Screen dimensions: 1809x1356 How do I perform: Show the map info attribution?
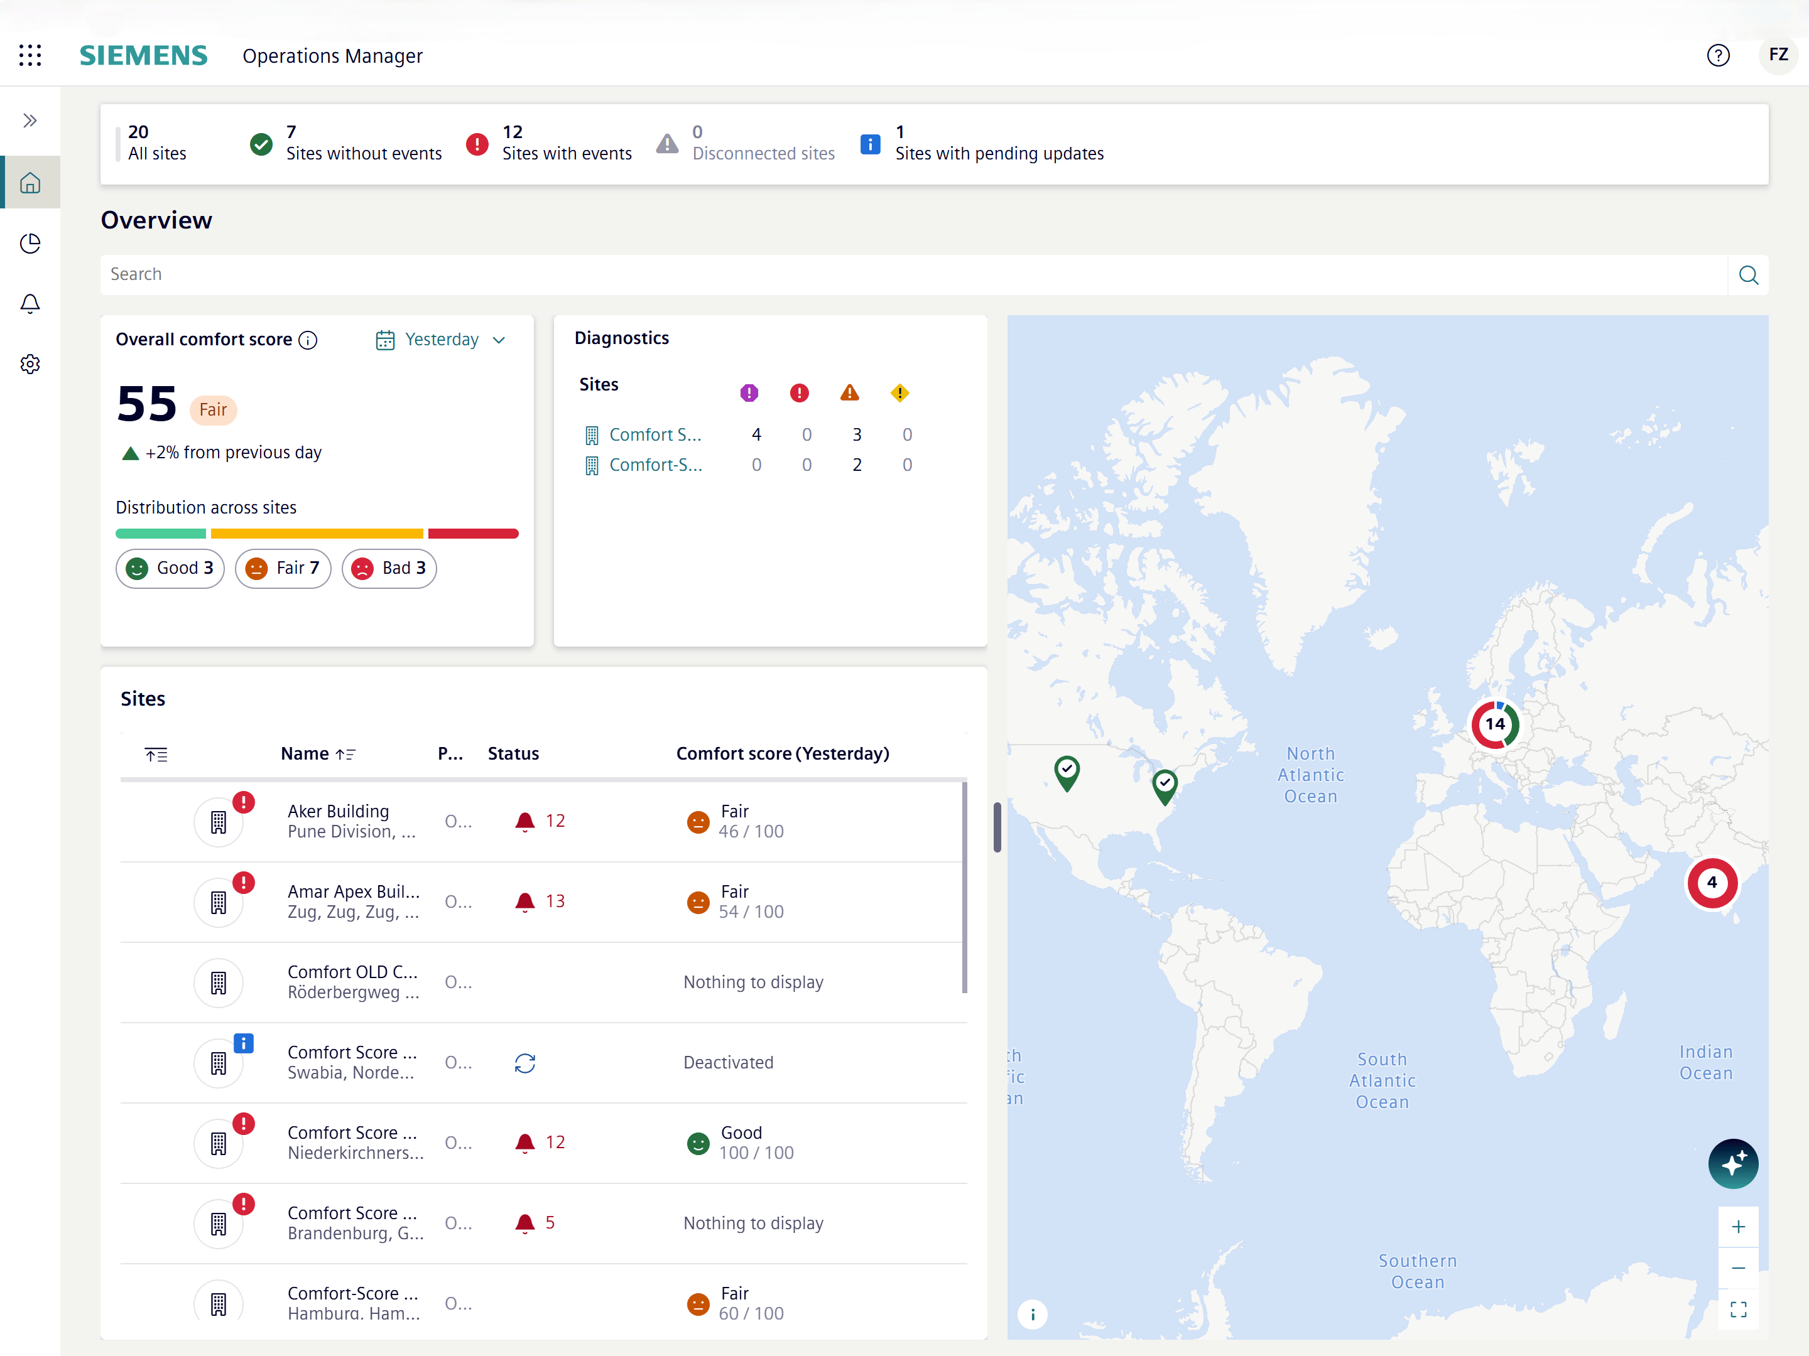(1033, 1315)
